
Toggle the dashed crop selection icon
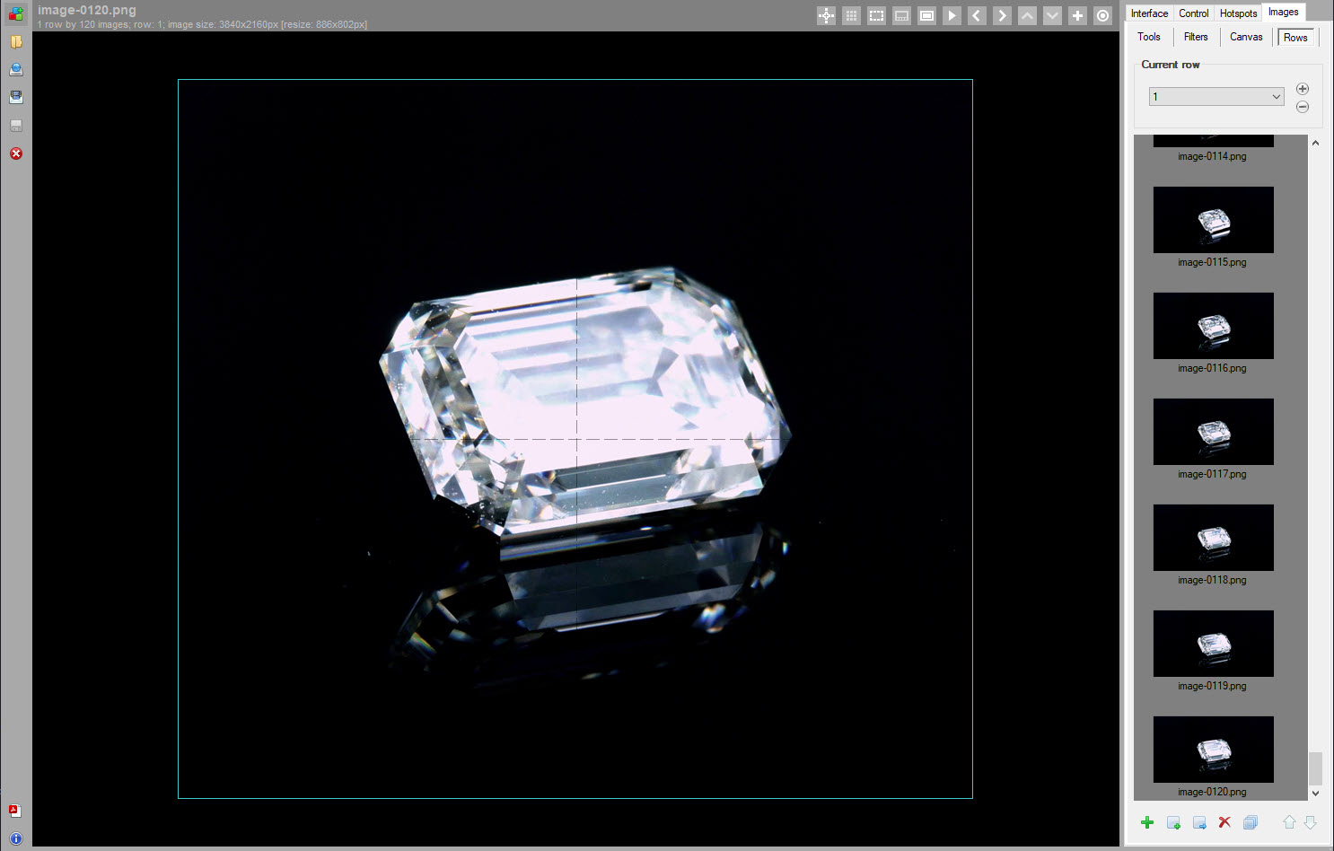(x=876, y=15)
